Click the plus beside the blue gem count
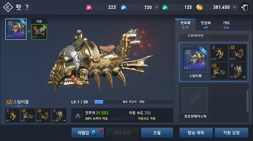253x141 pixels. (x=156, y=7)
